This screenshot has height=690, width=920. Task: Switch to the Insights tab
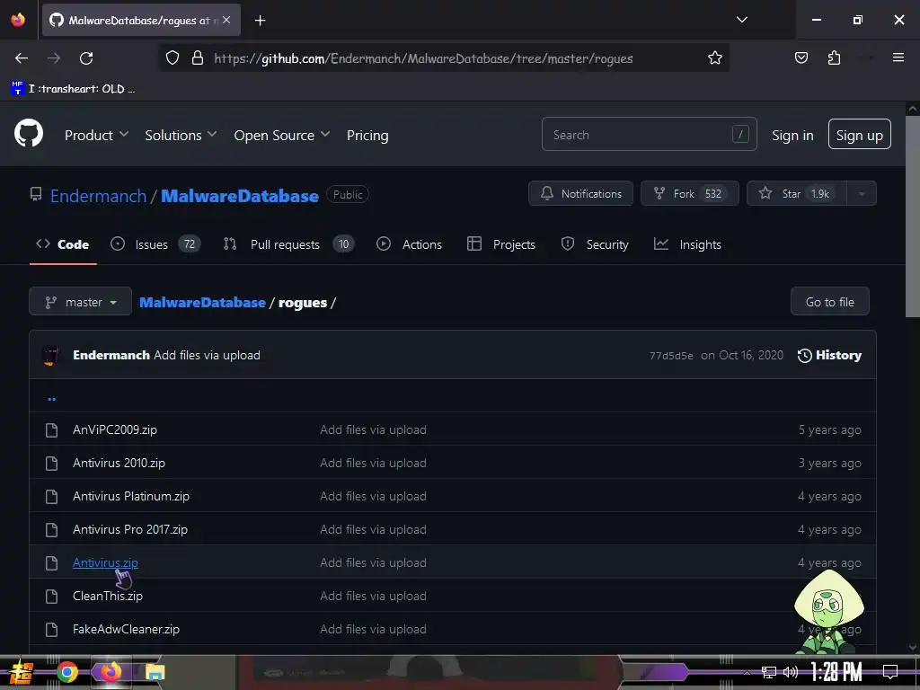[687, 244]
